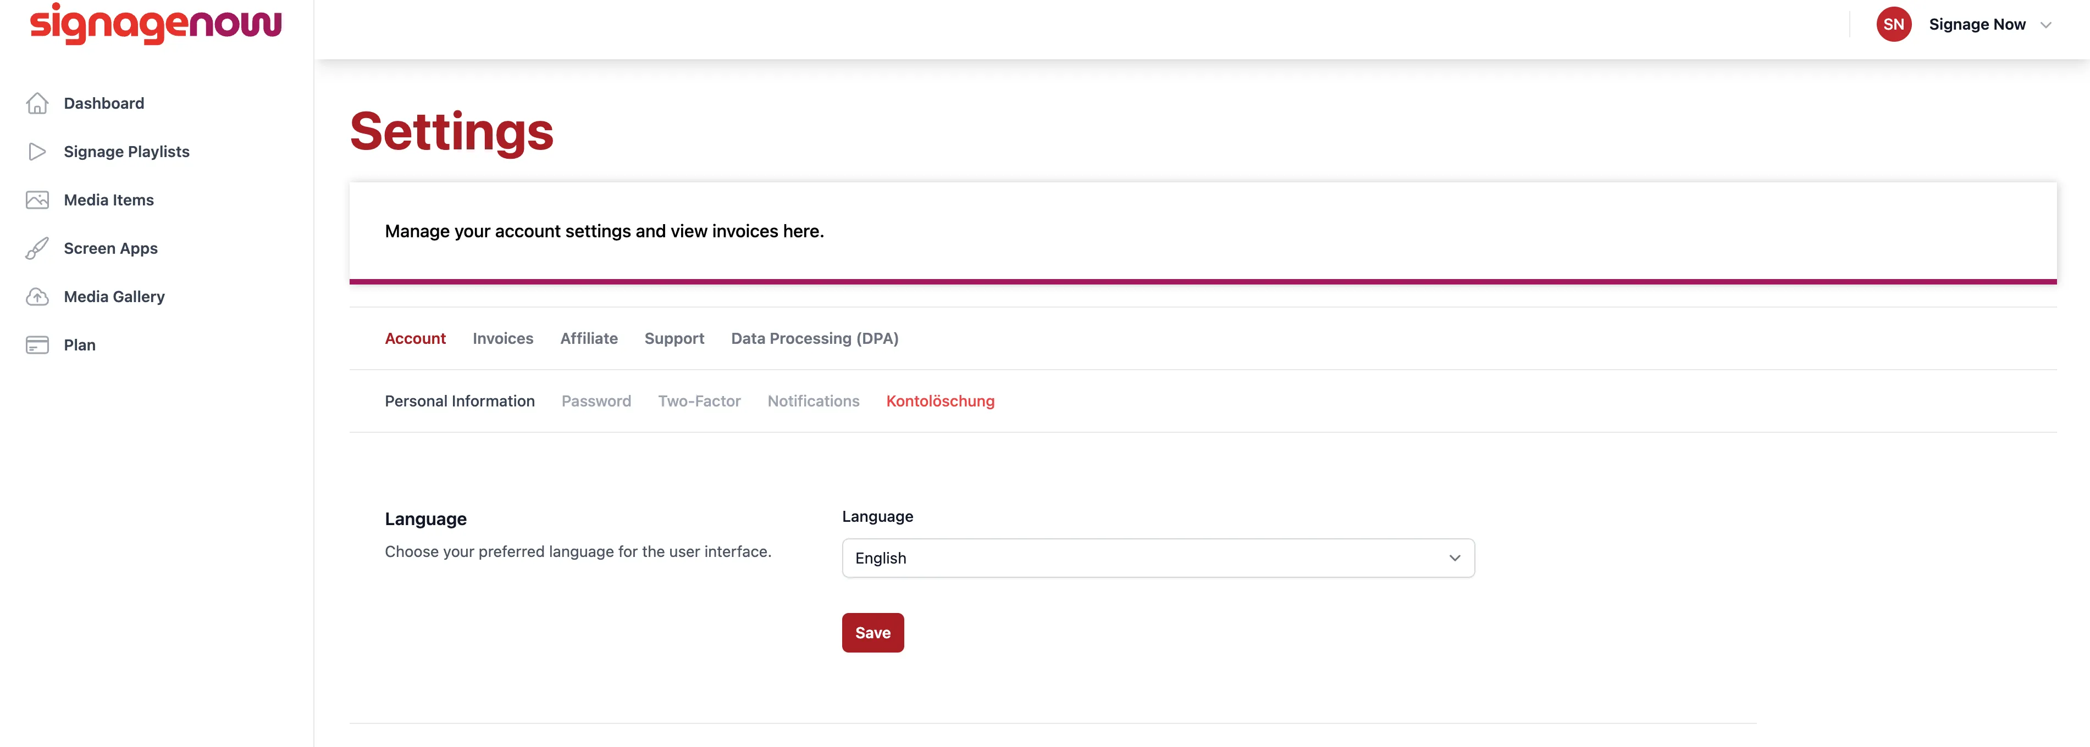This screenshot has width=2090, height=747.
Task: Open the Data Processing (DPA) tab
Action: (x=815, y=338)
